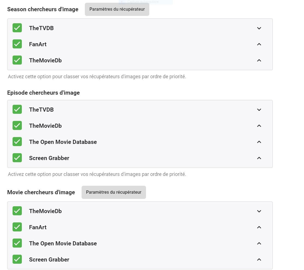Move FanArt up in Season image fetchers

[259, 44]
